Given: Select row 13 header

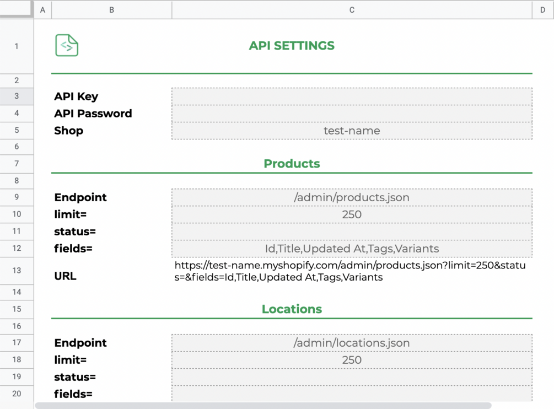Looking at the screenshot, I should click(x=17, y=271).
